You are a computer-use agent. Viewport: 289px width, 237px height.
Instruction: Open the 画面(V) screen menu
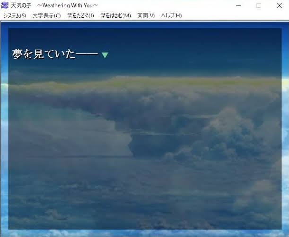coord(146,16)
